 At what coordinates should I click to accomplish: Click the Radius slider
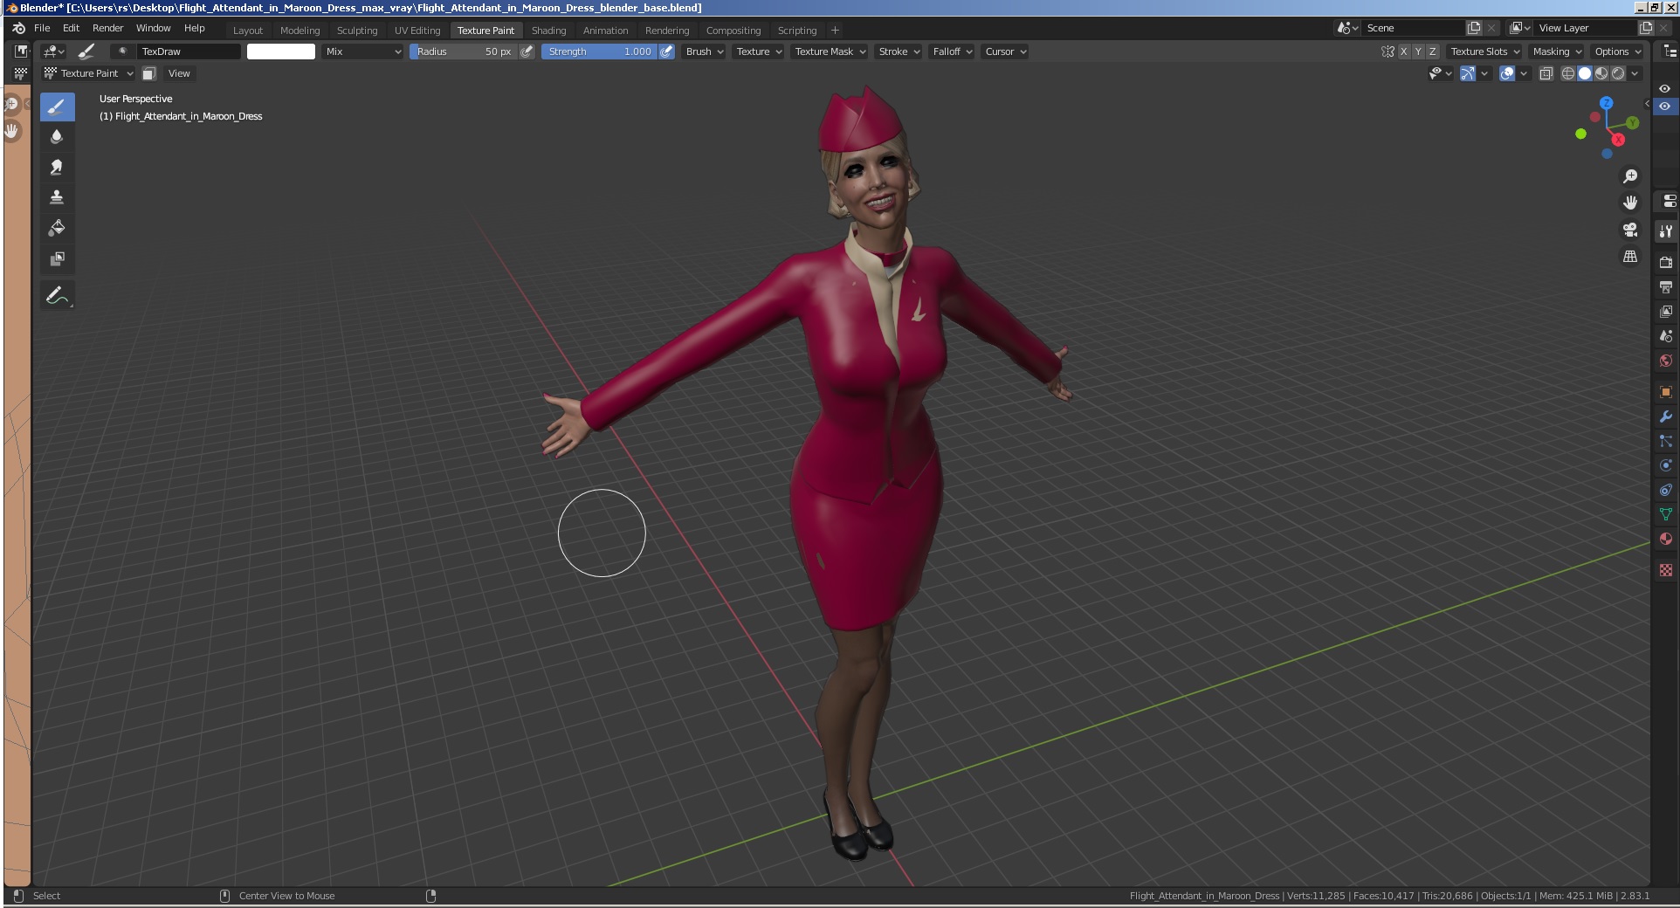pos(463,52)
